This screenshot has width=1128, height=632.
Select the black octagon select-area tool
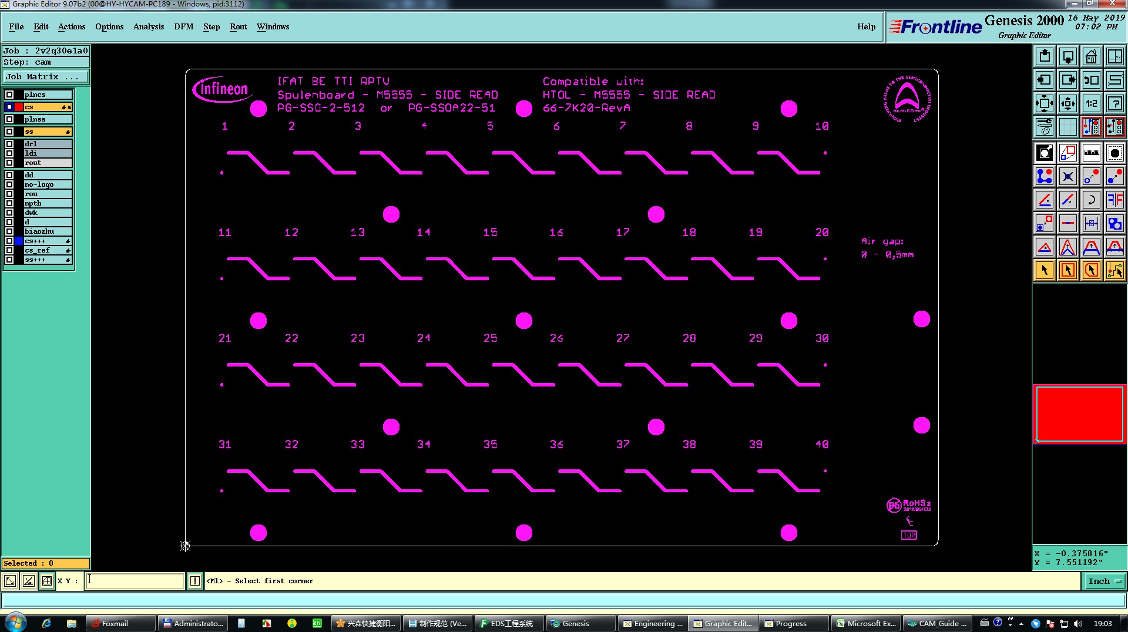pyautogui.click(x=1114, y=153)
